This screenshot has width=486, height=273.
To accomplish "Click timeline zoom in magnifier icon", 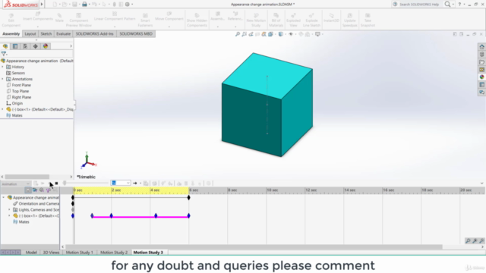I will pos(475,241).
